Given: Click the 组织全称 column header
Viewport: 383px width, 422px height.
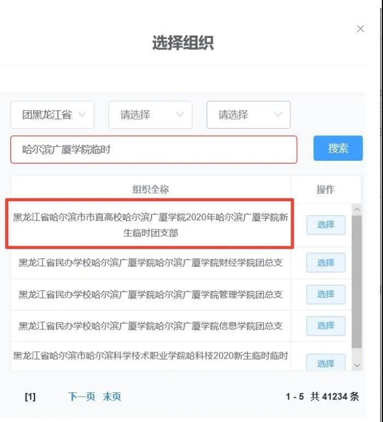Looking at the screenshot, I should [x=150, y=190].
